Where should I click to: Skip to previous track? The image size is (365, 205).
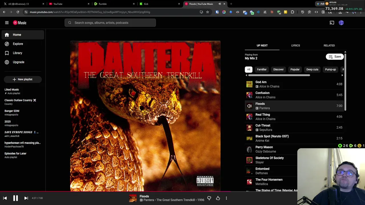tap(5, 198)
